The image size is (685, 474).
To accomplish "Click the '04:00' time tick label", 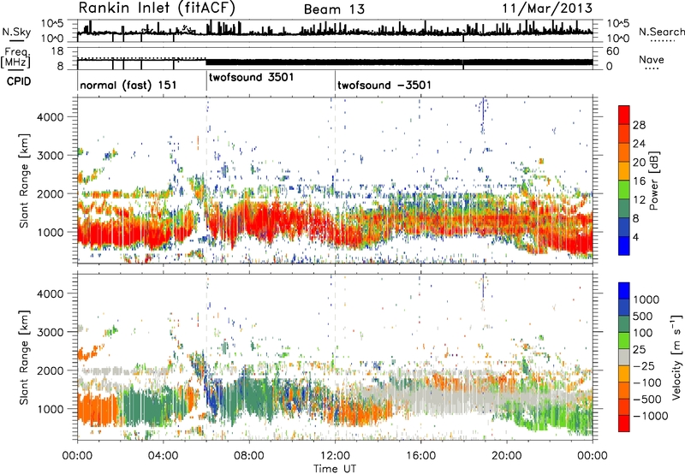I will tap(163, 456).
